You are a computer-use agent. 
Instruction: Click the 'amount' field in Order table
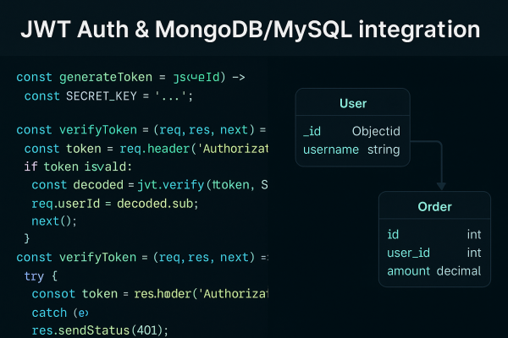pos(409,271)
